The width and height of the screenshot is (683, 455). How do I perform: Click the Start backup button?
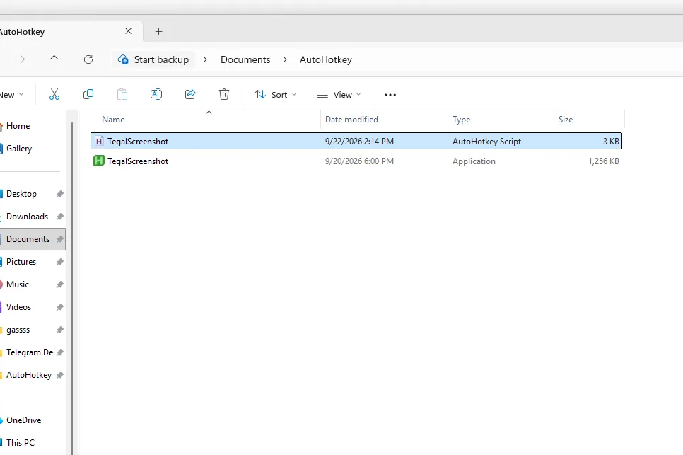pyautogui.click(x=153, y=59)
